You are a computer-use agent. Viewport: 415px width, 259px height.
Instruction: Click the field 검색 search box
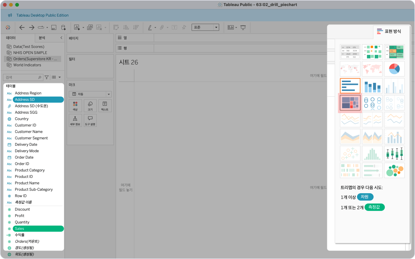(x=23, y=77)
